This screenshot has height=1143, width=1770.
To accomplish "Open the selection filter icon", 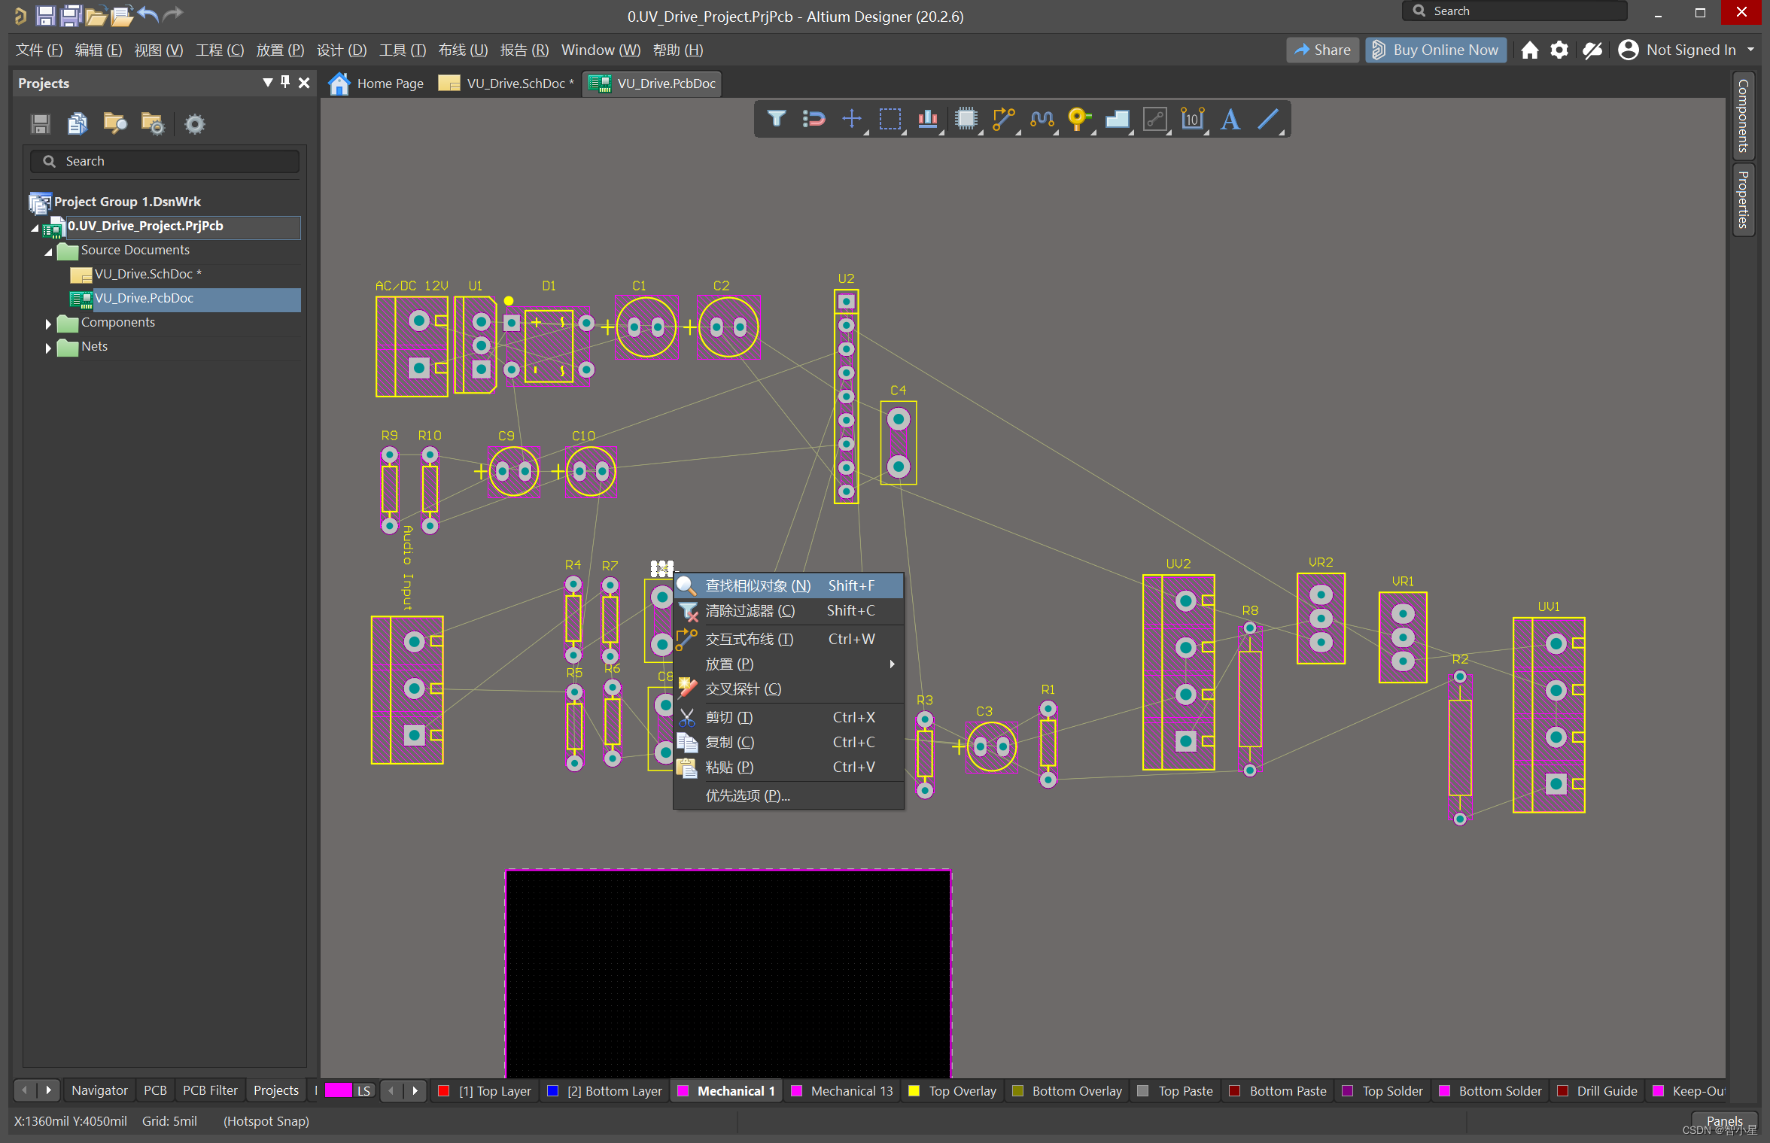I will coord(776,119).
